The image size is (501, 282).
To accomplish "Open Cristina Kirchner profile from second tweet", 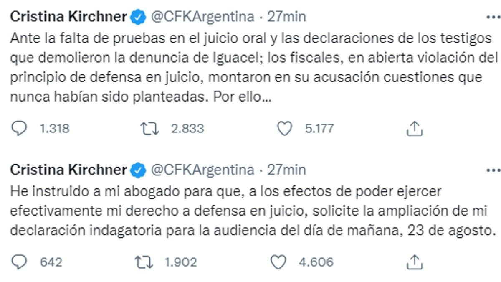I will coord(68,170).
